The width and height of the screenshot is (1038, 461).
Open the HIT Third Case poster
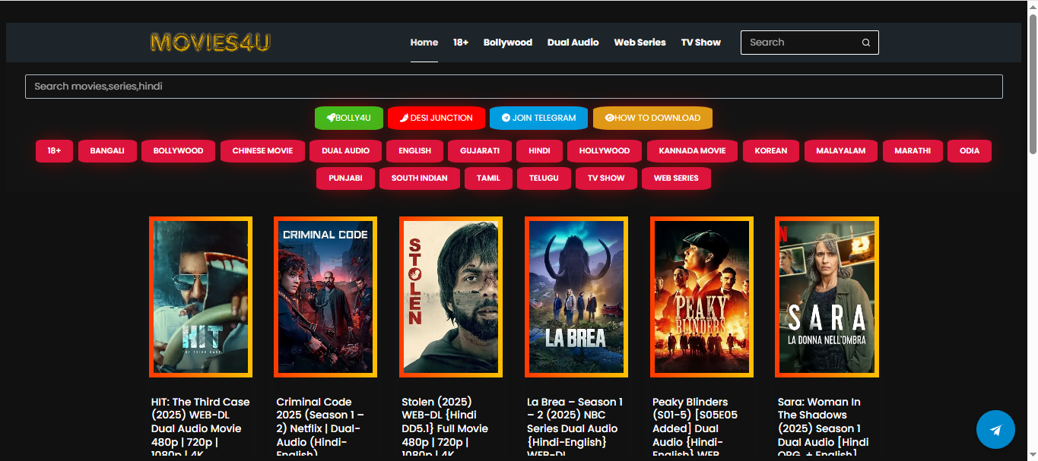[x=200, y=297]
